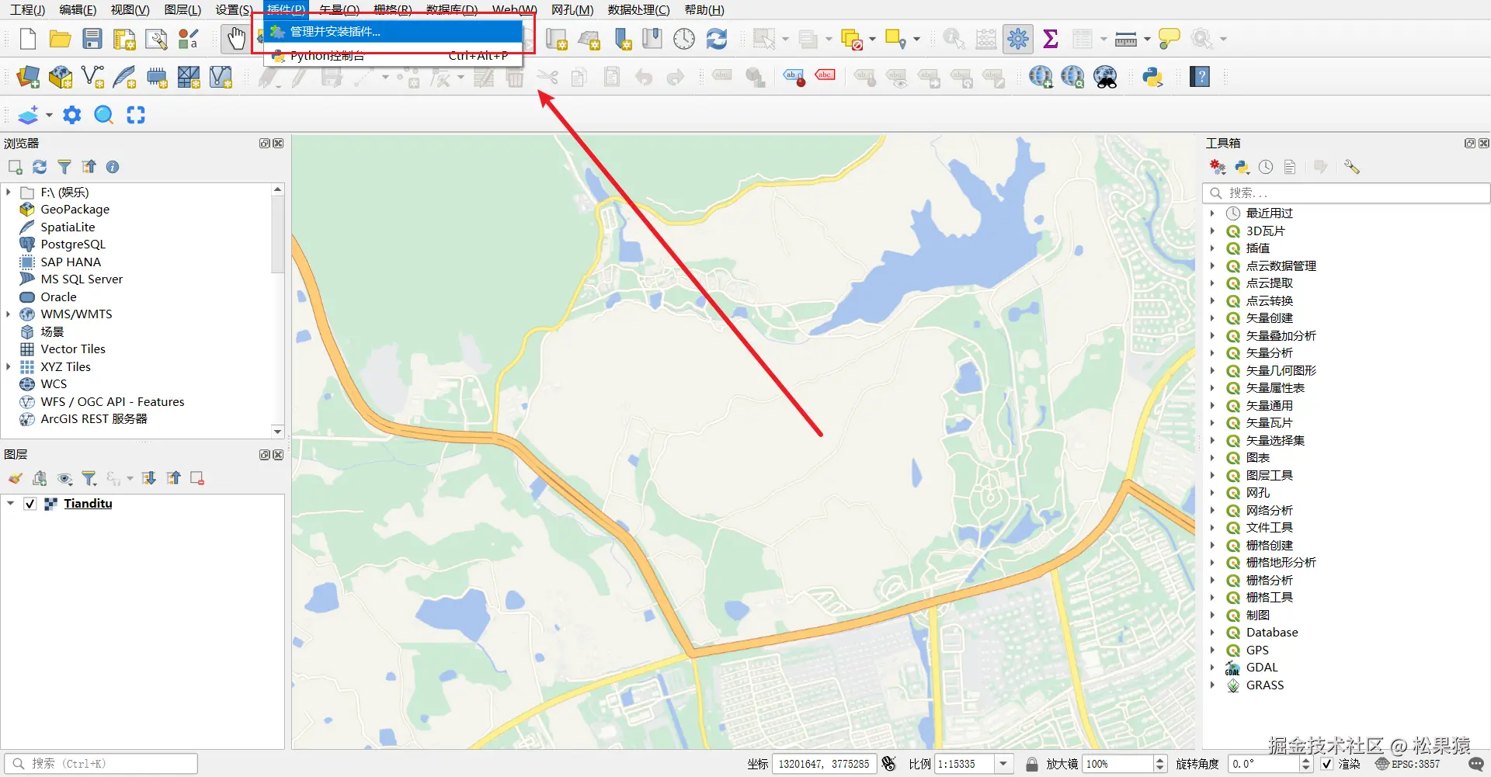This screenshot has height=777, width=1491.
Task: Click browser panel scrollbar down arrow
Action: [x=277, y=432]
